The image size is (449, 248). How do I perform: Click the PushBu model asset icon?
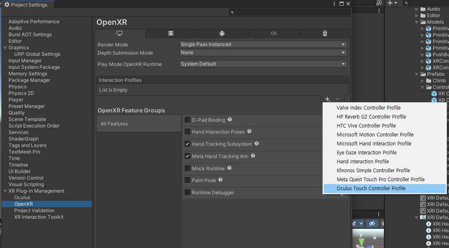click(428, 55)
